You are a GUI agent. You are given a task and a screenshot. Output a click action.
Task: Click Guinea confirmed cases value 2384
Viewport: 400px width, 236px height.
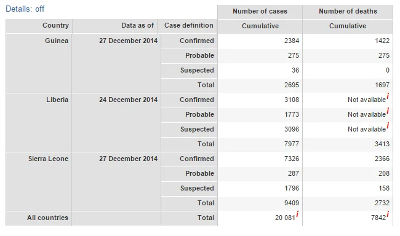292,41
